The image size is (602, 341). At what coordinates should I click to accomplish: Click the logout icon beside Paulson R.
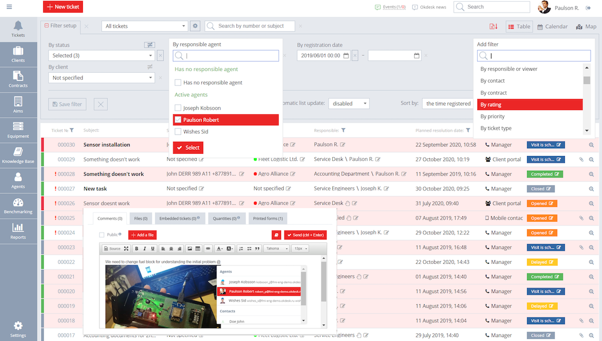588,8
